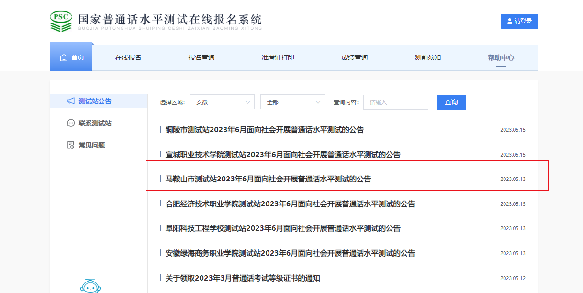Click date 2023.05.12 on 领取证书 notice row
583x293 pixels.
point(513,278)
